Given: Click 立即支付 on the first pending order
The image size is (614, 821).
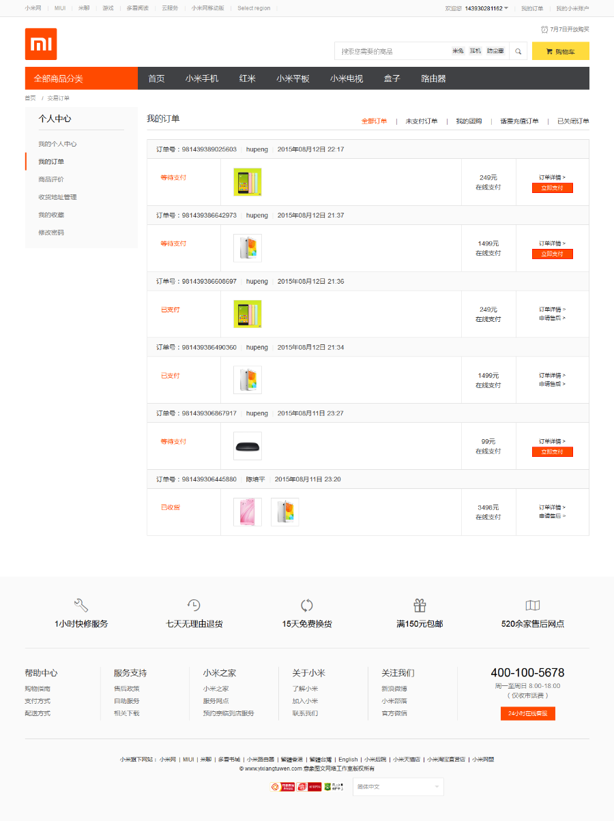Looking at the screenshot, I should point(551,187).
